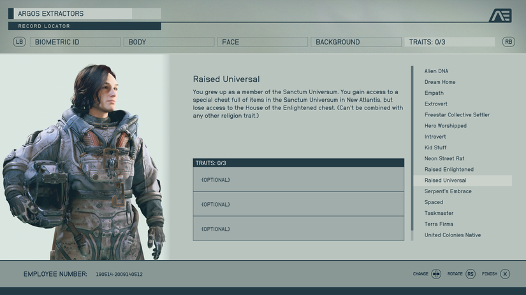Select the Traits: 0/3 tab
Screen dimensions: 526x295
(449, 42)
